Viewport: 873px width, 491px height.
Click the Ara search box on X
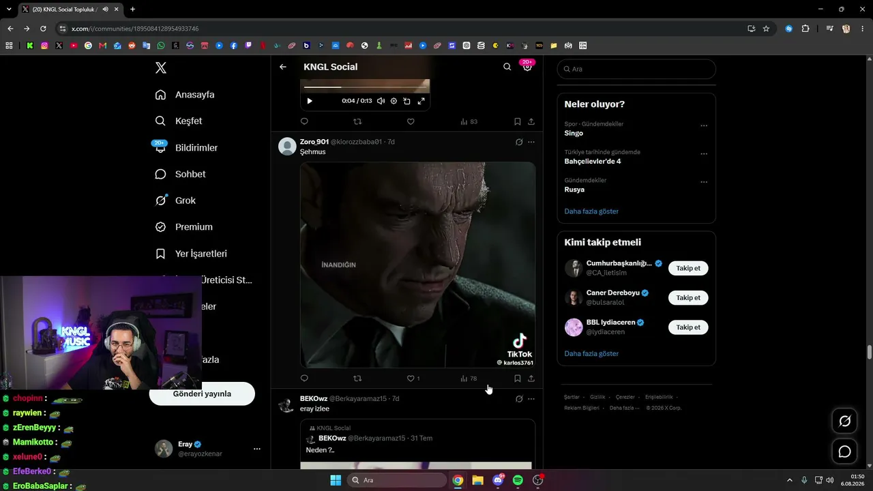636,69
